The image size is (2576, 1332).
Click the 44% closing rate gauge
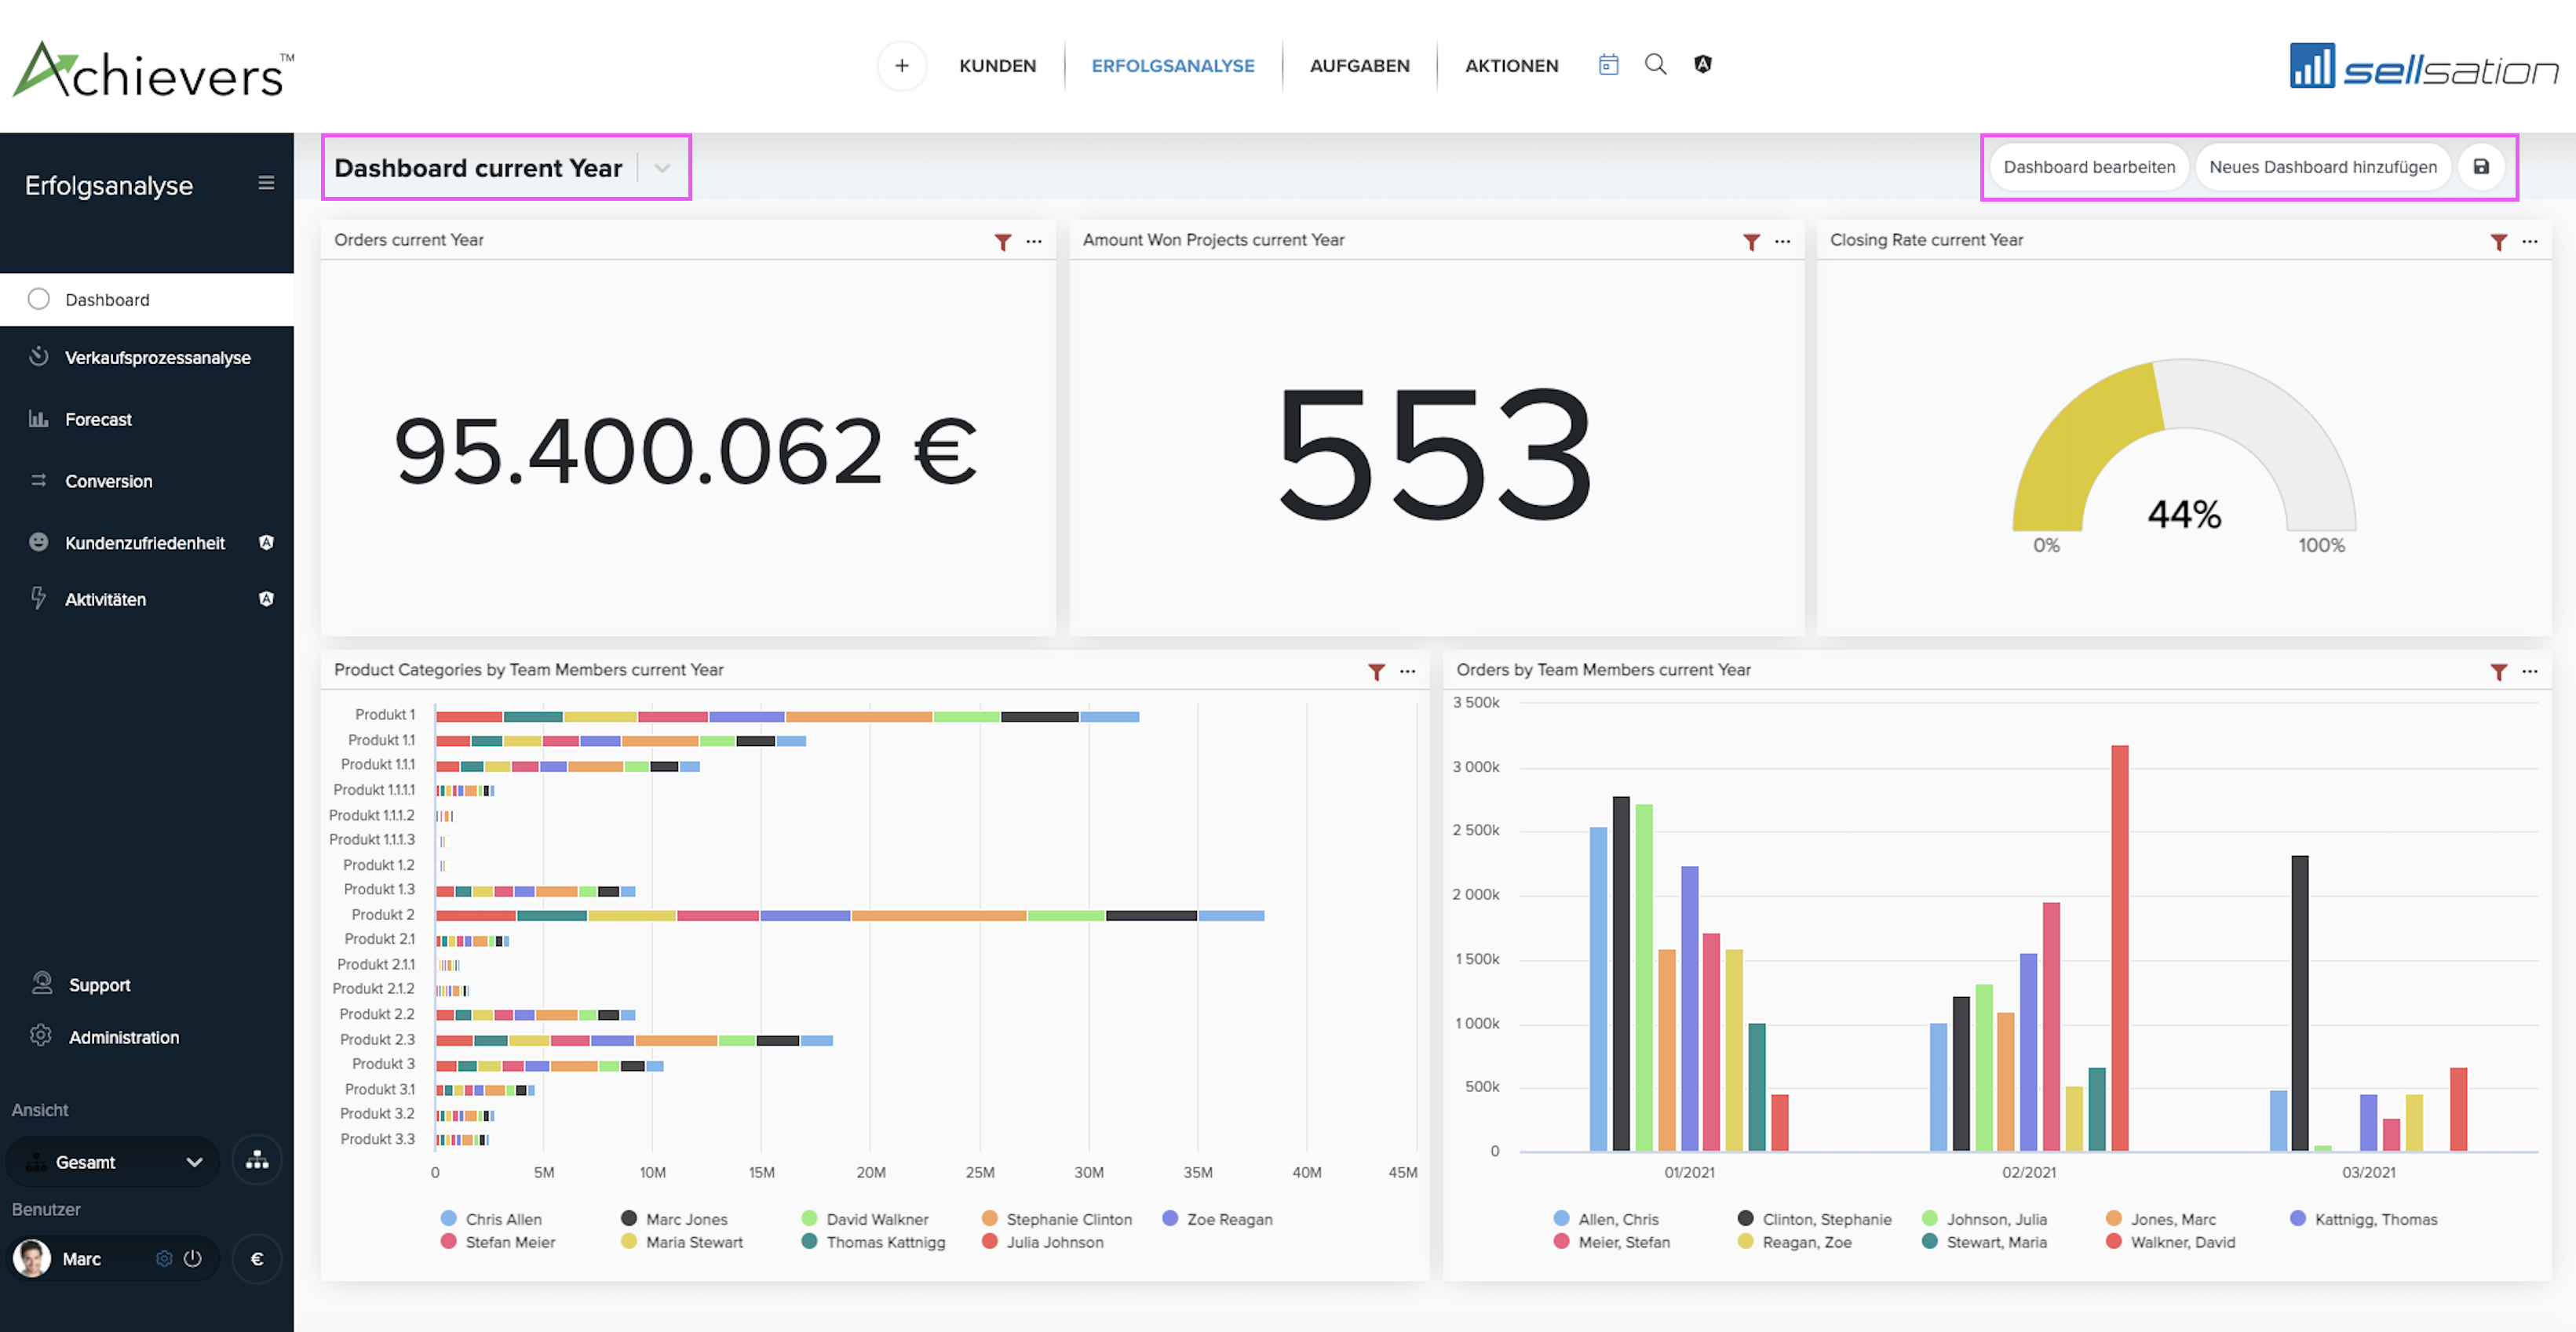click(2184, 455)
